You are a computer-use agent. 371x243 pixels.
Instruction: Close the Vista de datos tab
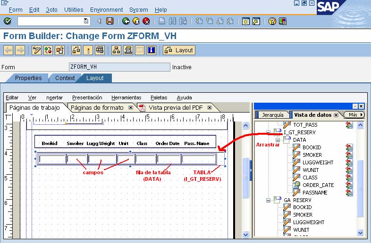click(336, 115)
